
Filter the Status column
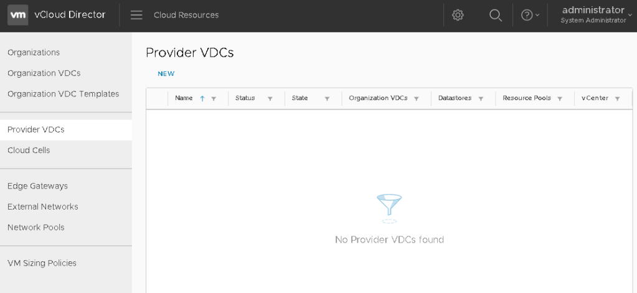270,99
